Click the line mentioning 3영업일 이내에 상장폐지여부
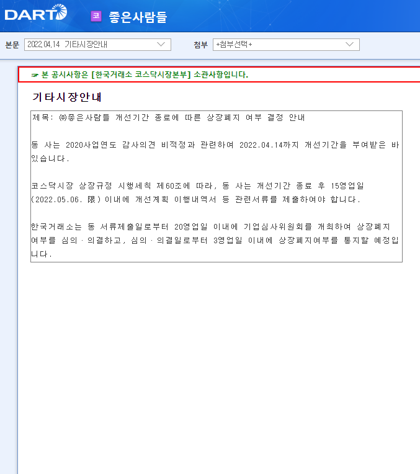Viewport: 420px width, 474px height. tap(215, 240)
